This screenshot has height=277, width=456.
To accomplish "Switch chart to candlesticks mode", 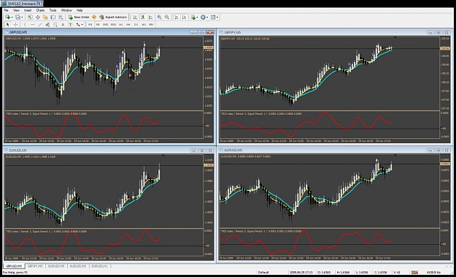I will (143, 18).
